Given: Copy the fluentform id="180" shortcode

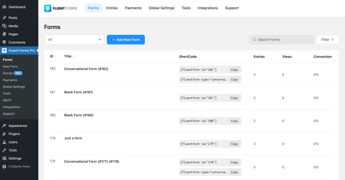Looking at the screenshot, I should point(234,121).
